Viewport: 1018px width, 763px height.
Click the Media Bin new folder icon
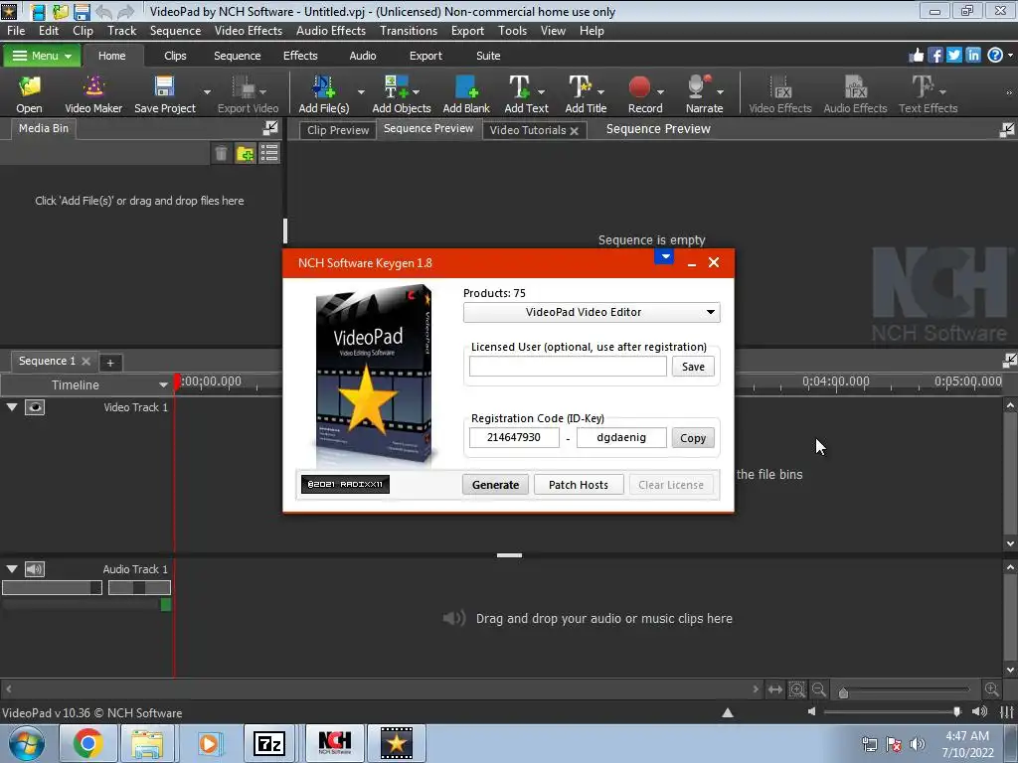(x=246, y=153)
